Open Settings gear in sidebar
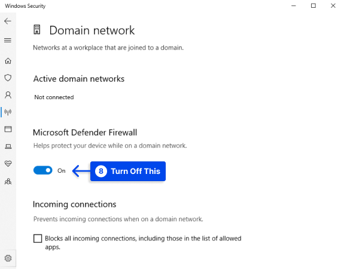The width and height of the screenshot is (341, 269). pyautogui.click(x=8, y=258)
